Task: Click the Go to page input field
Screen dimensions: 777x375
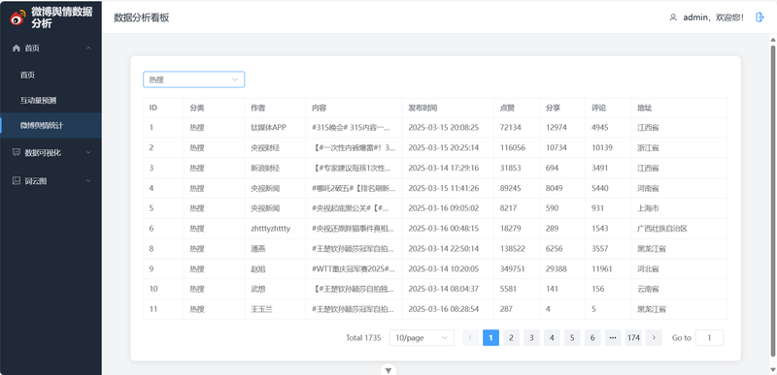Action: (709, 338)
